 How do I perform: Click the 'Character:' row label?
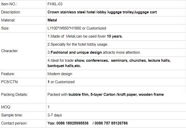pos(10,51)
